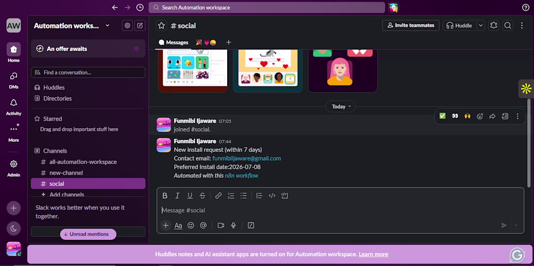Toggle bulleted list formatting

[244, 196]
